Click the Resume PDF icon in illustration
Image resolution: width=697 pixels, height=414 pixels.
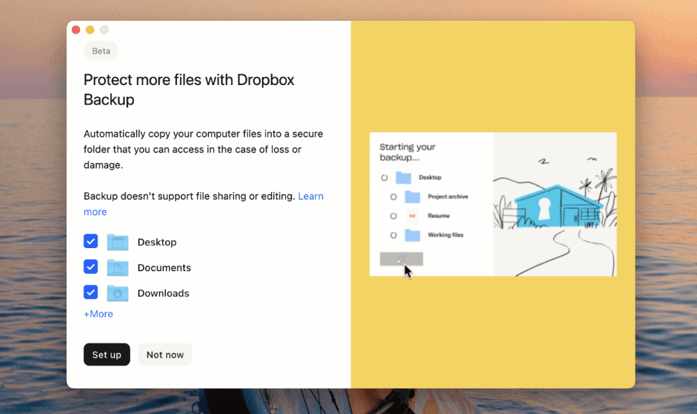[x=412, y=216]
